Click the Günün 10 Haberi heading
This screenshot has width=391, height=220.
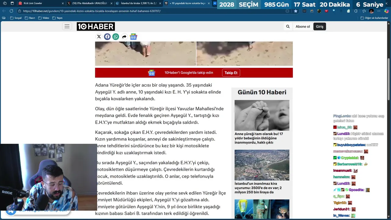click(x=262, y=92)
